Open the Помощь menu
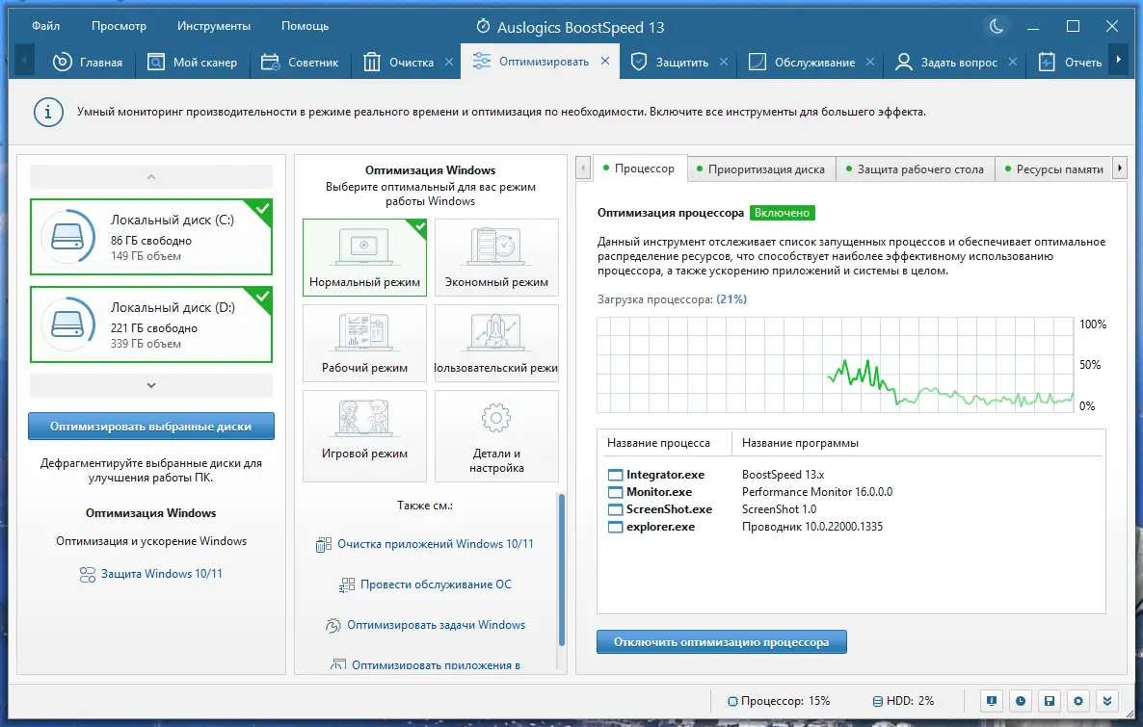This screenshot has height=727, width=1143. pyautogui.click(x=305, y=25)
